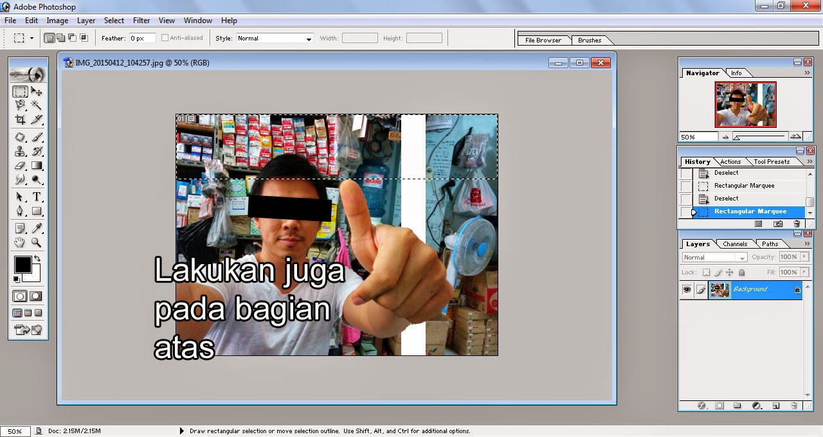Click the new adjustment layer icon
823x437 pixels.
pyautogui.click(x=757, y=406)
